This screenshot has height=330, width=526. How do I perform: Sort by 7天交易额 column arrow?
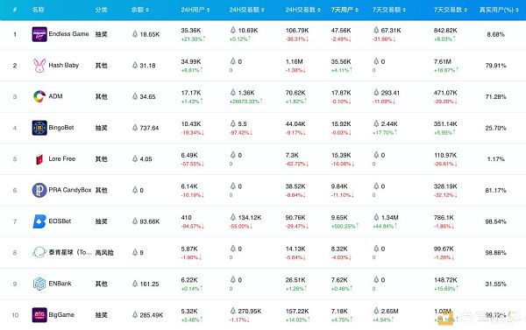[x=404, y=10]
